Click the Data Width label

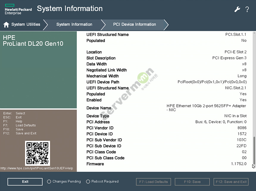[97, 64]
